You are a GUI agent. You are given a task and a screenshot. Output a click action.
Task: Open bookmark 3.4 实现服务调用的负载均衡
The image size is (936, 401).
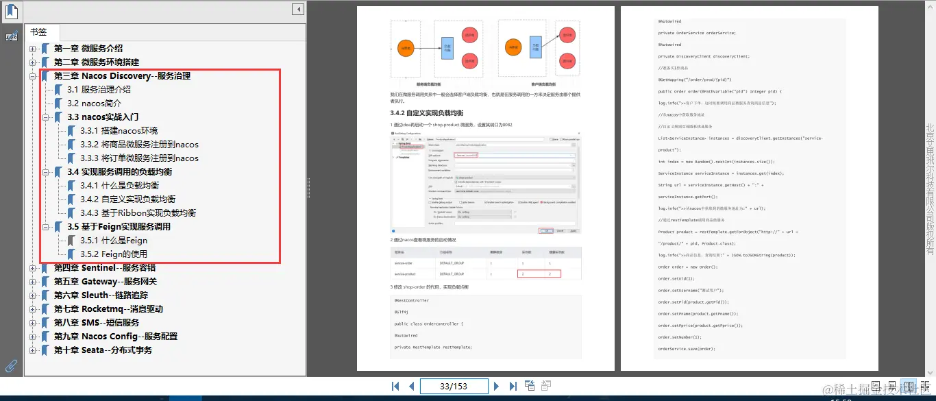coord(119,172)
